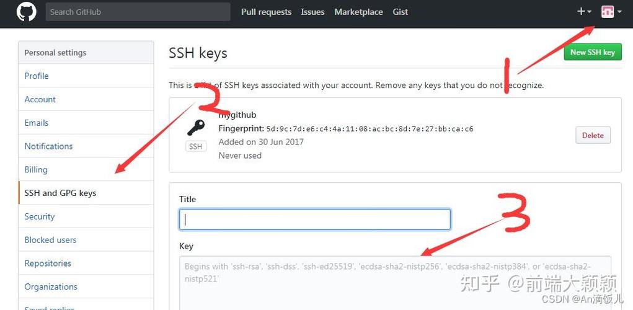This screenshot has width=633, height=310.
Task: Click the SSH badge under the key
Action: click(196, 147)
